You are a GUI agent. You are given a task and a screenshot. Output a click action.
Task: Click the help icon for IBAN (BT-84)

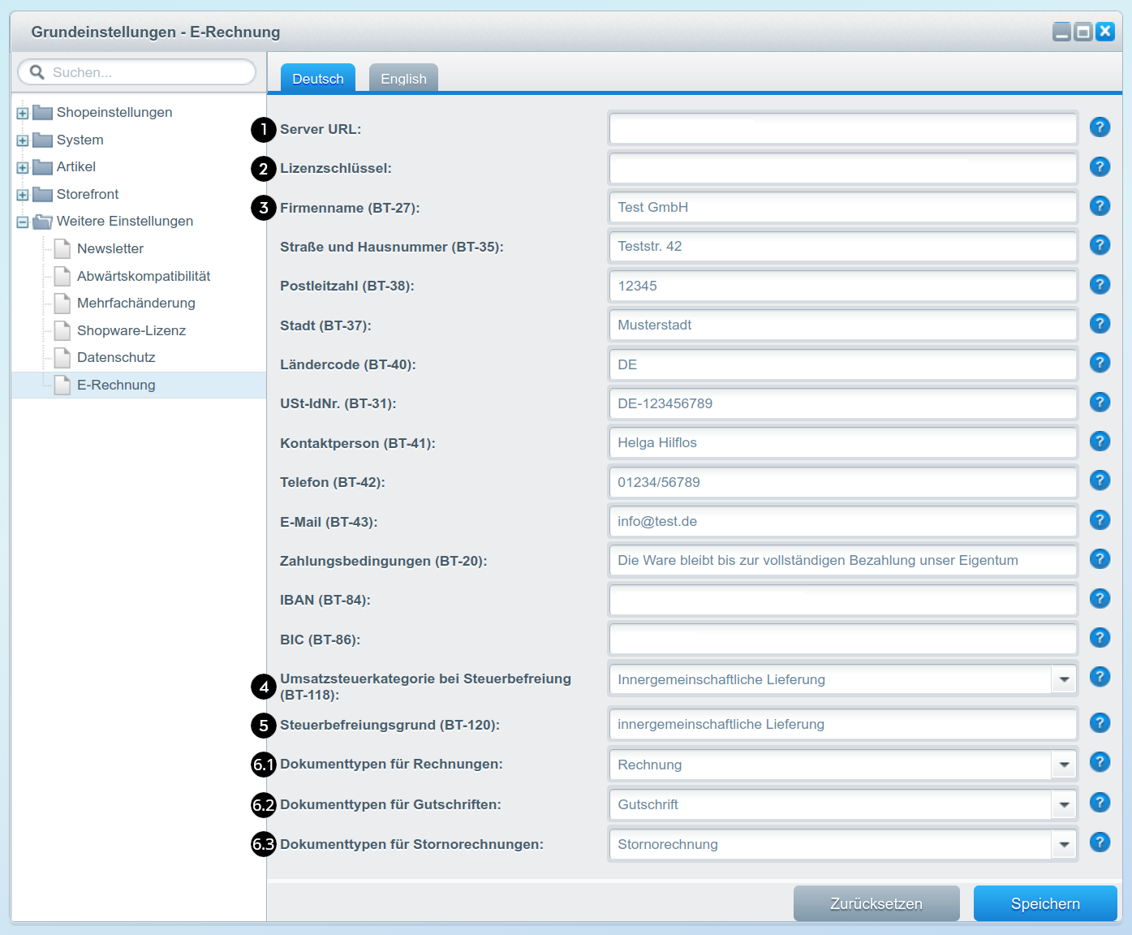point(1100,598)
